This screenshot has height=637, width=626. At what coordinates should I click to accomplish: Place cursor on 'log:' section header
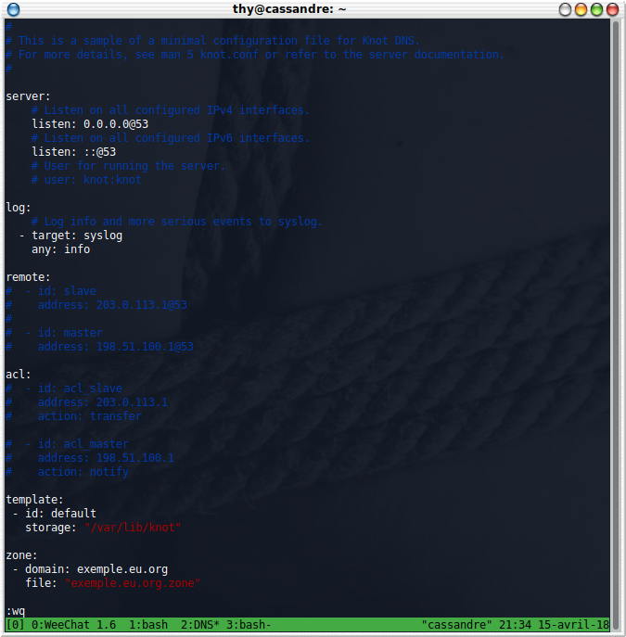pos(19,208)
